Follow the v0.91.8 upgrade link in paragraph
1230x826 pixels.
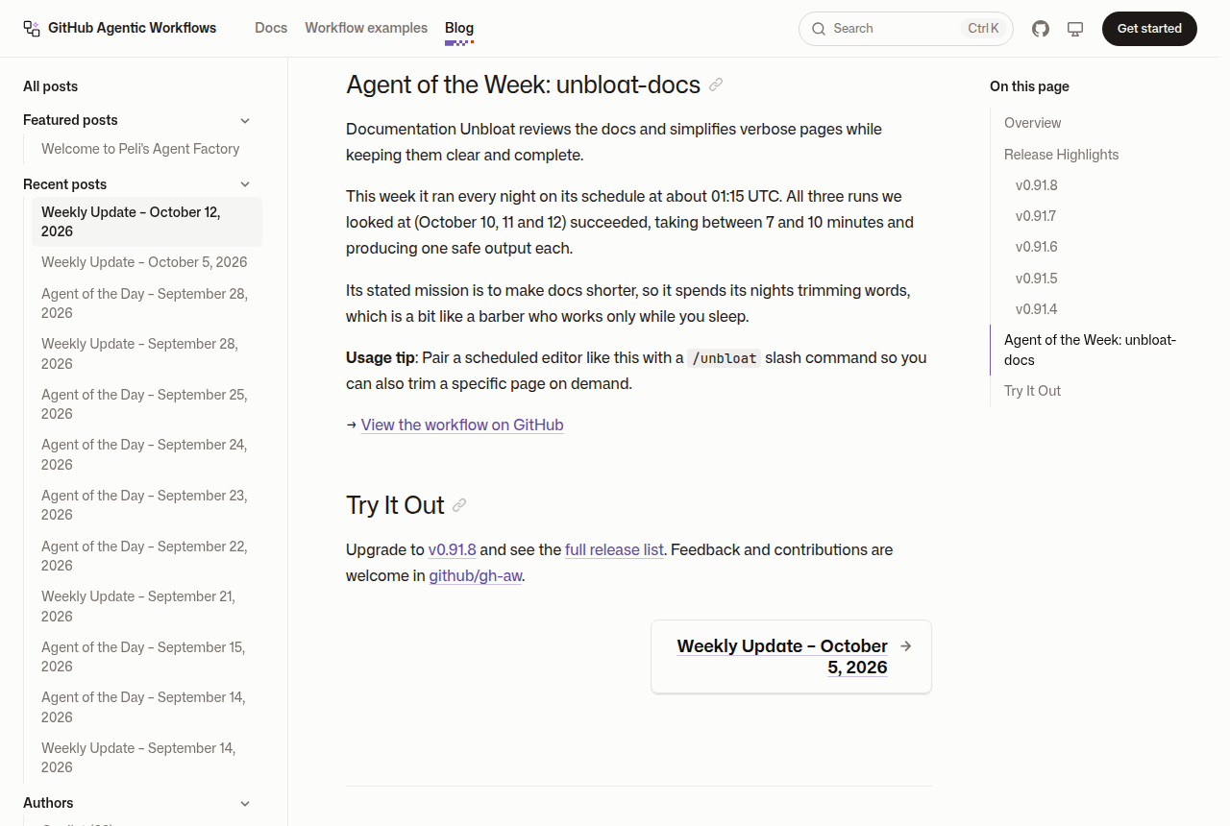(453, 549)
